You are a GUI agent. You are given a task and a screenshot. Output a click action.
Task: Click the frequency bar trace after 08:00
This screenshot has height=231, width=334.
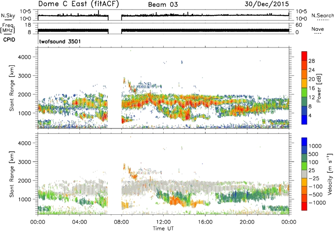click(x=205, y=30)
